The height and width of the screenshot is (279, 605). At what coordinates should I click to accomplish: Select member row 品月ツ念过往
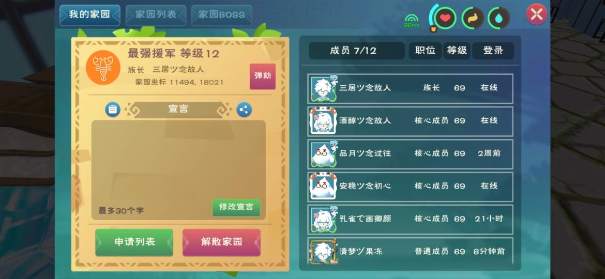411,154
